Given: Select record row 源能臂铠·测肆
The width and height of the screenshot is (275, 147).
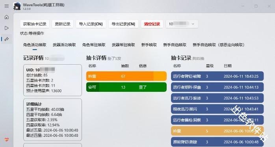Looking at the screenshot, I should click(217, 142).
